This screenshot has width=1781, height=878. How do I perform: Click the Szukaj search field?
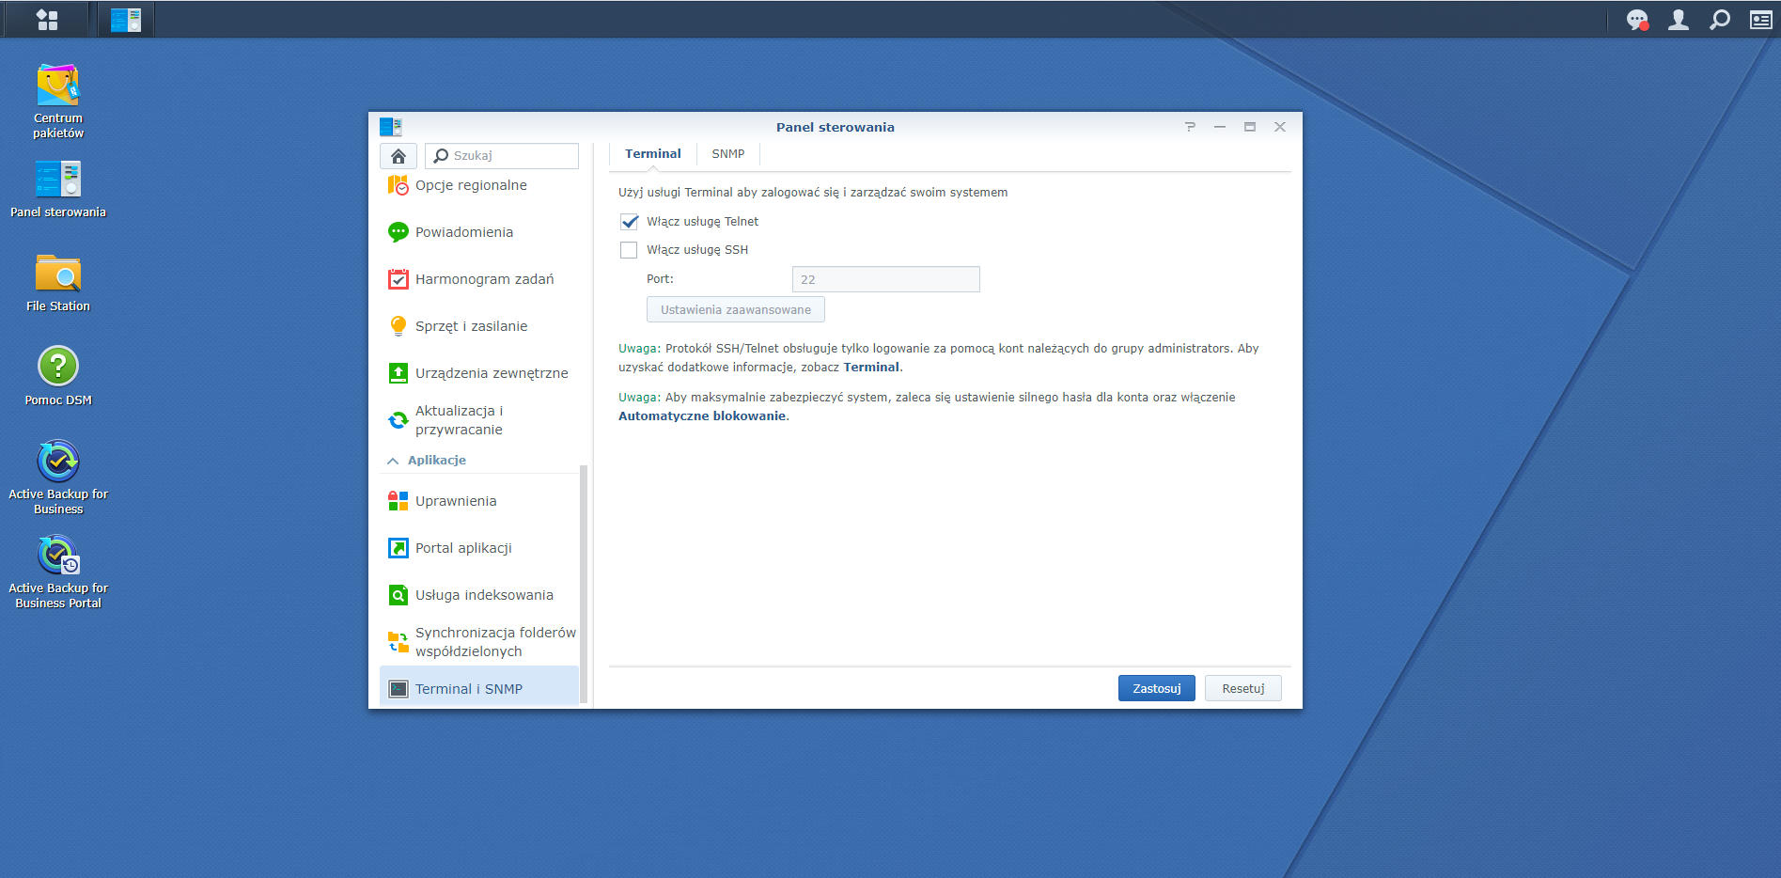(502, 156)
